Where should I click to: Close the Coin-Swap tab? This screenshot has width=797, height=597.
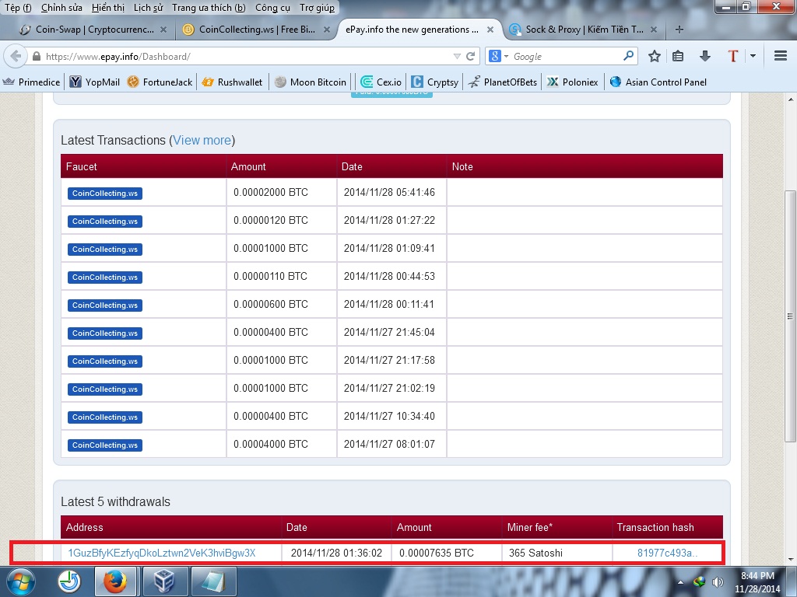(163, 30)
